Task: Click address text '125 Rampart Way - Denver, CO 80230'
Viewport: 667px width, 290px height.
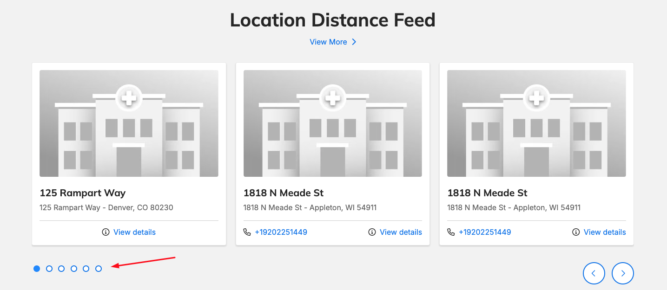Action: click(x=106, y=207)
